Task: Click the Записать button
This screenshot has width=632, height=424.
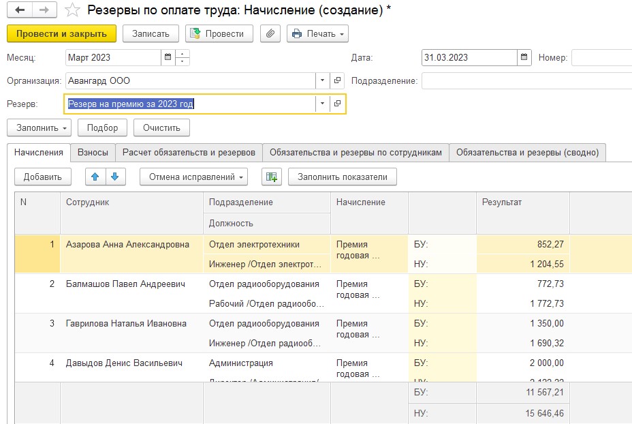Action: tap(151, 33)
